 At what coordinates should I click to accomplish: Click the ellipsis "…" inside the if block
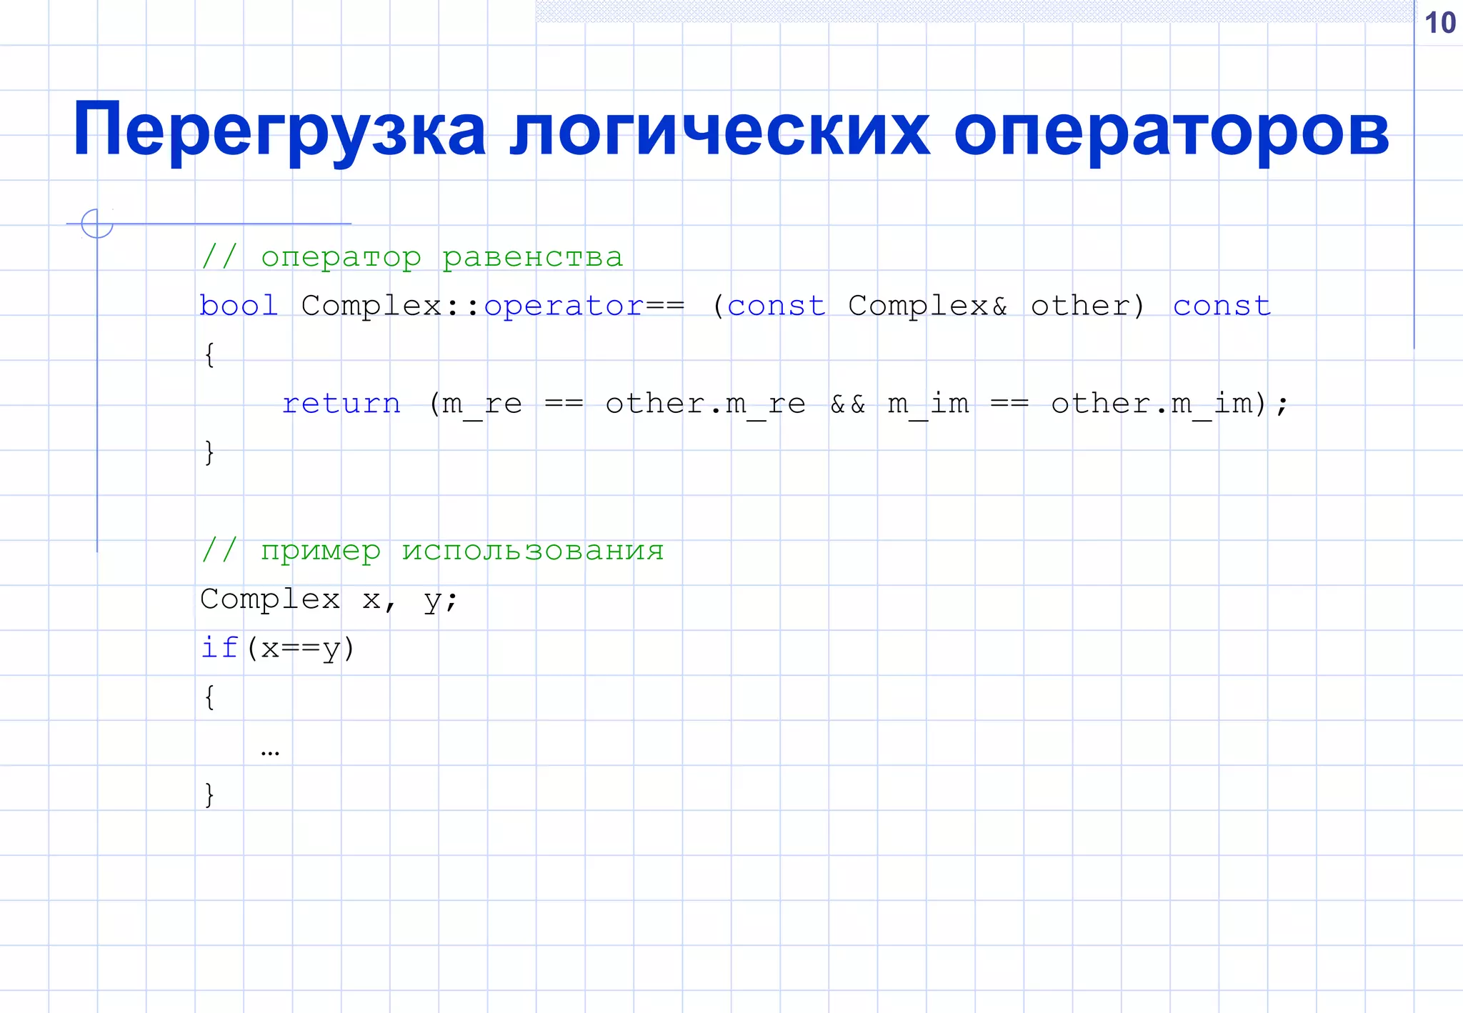(270, 753)
